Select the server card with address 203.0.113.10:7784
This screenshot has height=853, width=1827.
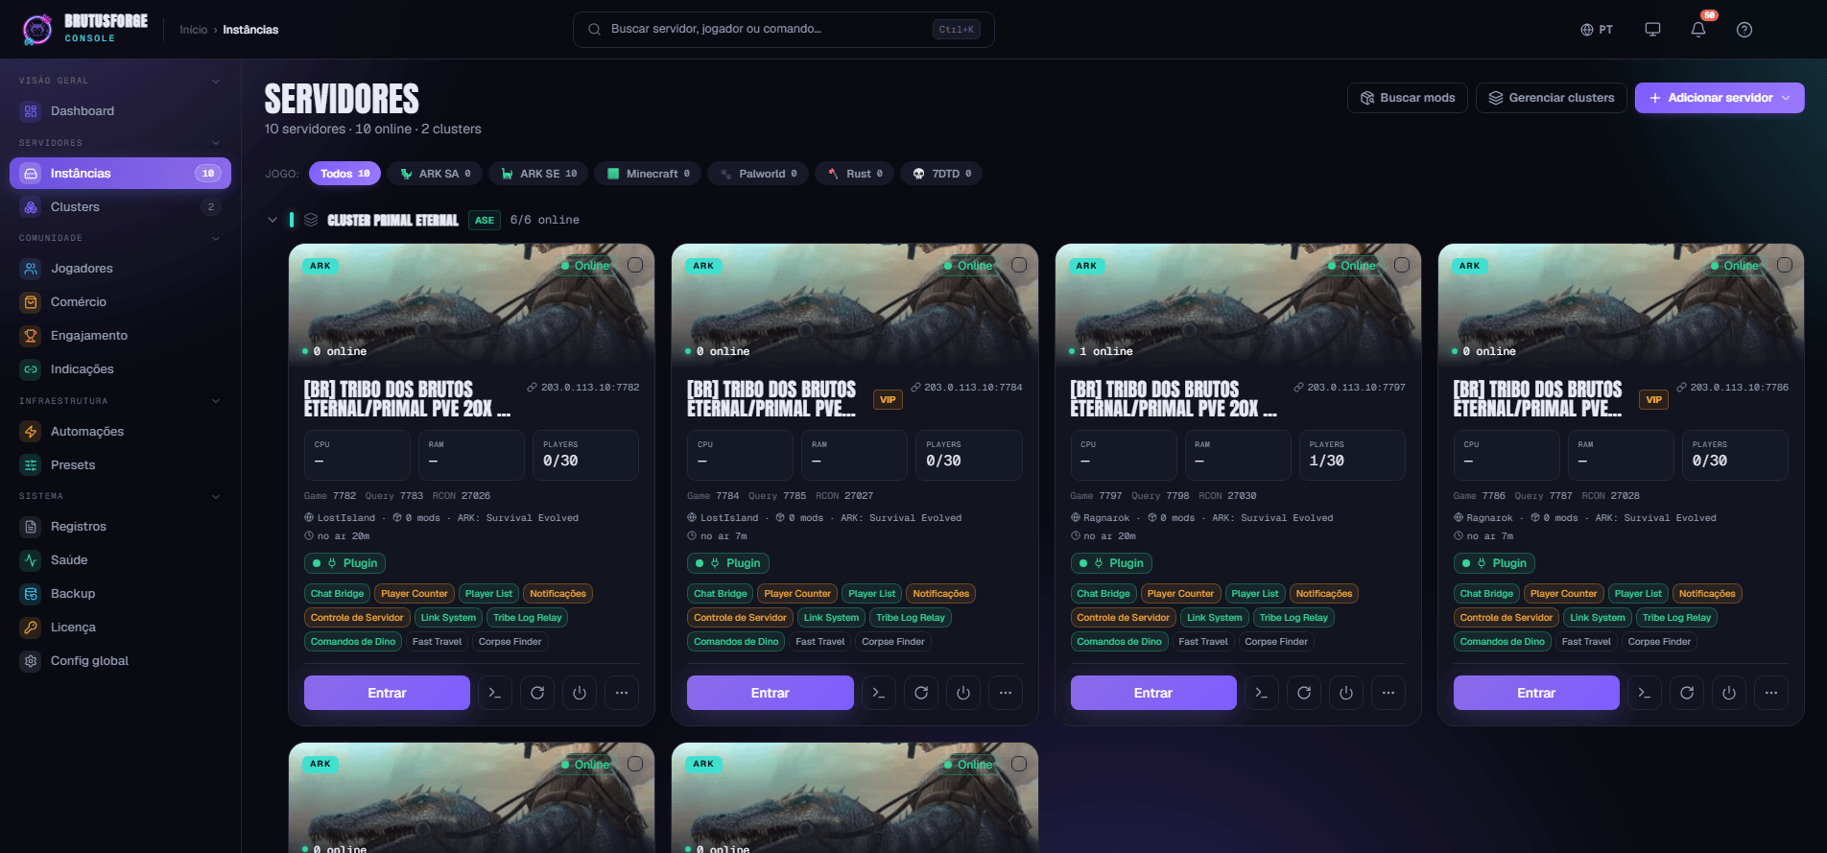tap(1019, 265)
